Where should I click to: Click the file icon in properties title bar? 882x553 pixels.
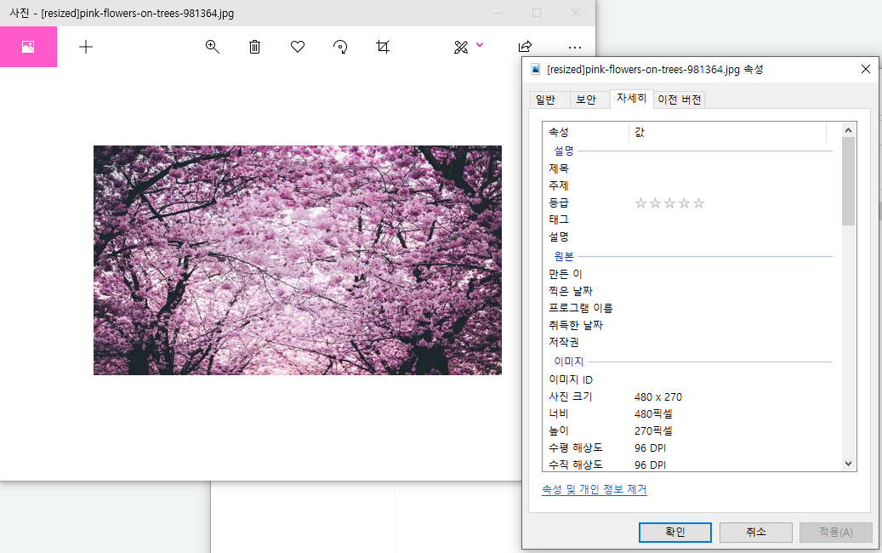[x=536, y=69]
